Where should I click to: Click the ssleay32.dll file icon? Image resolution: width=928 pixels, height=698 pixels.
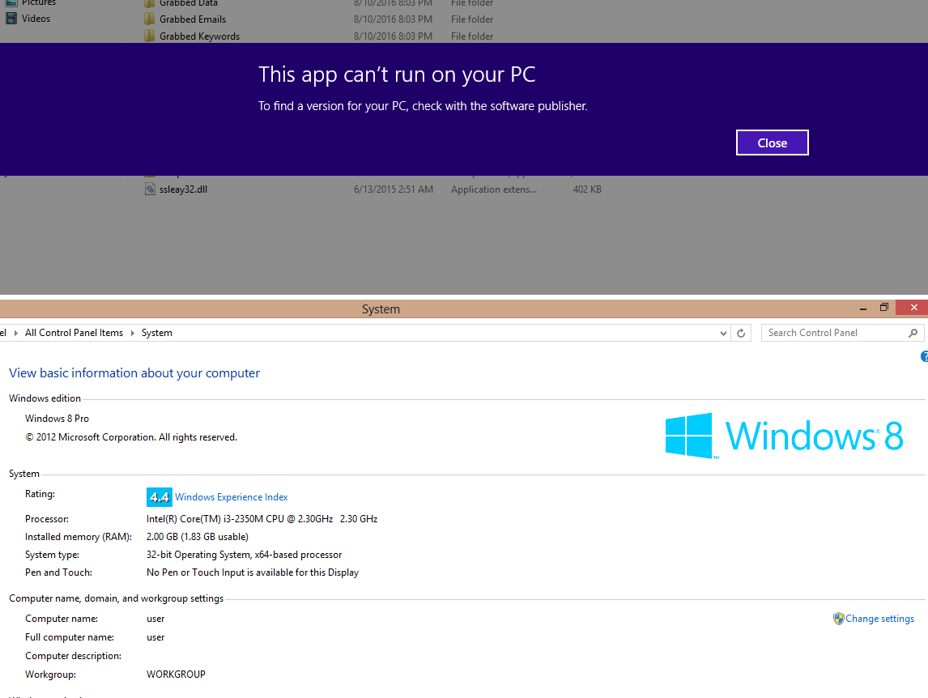tap(151, 189)
